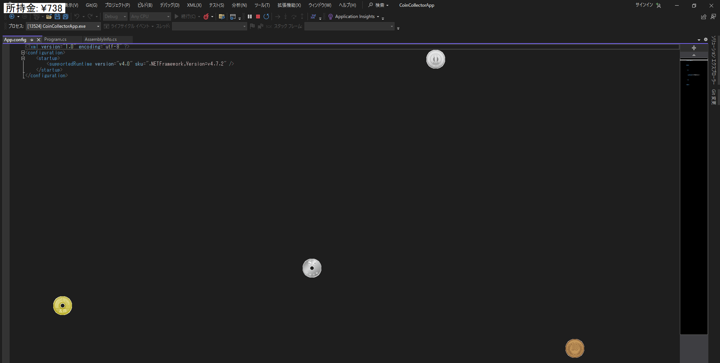720x363 pixels.
Task: Open the Any CPU platform dropdown
Action: [150, 16]
